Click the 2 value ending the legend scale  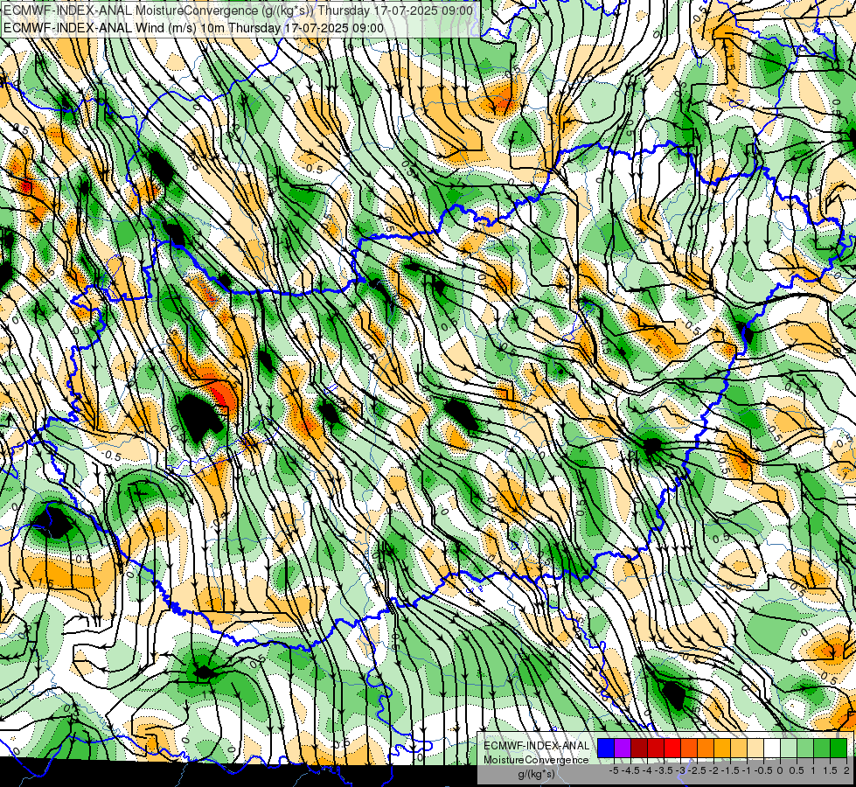tap(846, 770)
